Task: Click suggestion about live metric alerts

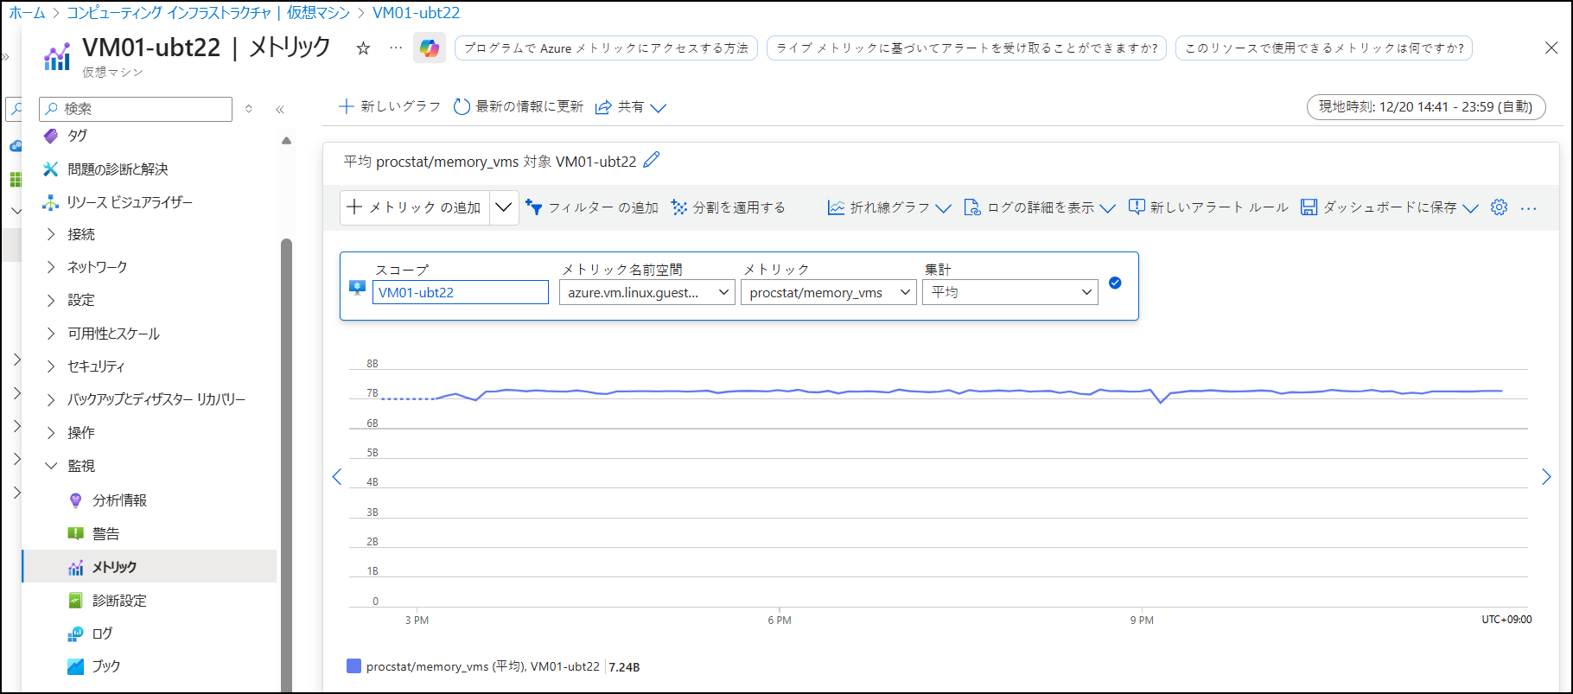Action: coord(966,48)
